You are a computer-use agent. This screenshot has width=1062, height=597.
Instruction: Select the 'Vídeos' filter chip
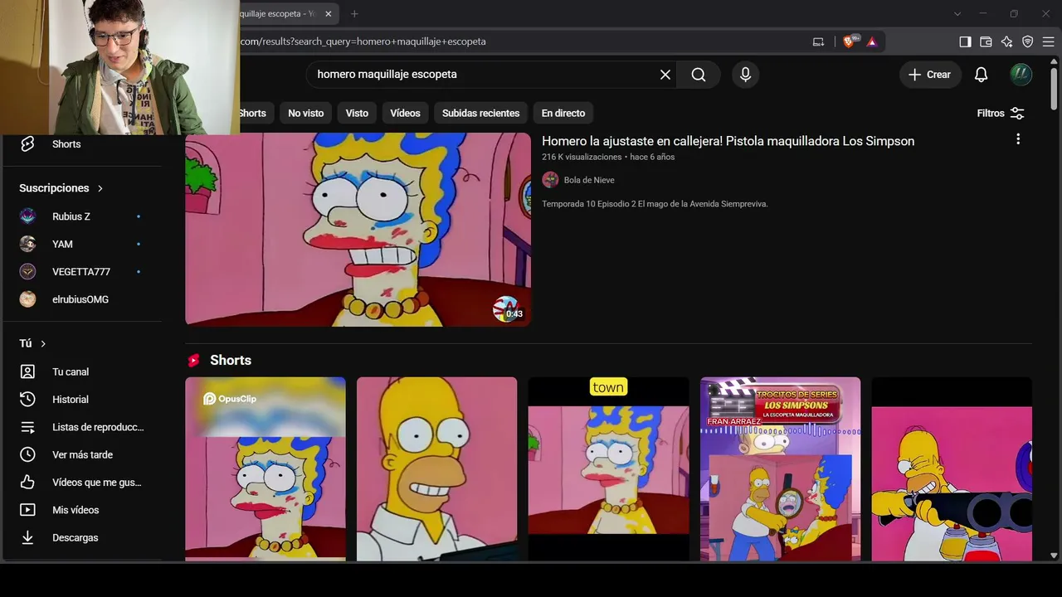point(406,114)
